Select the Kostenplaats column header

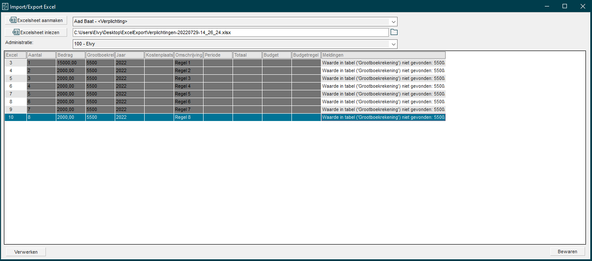click(159, 55)
